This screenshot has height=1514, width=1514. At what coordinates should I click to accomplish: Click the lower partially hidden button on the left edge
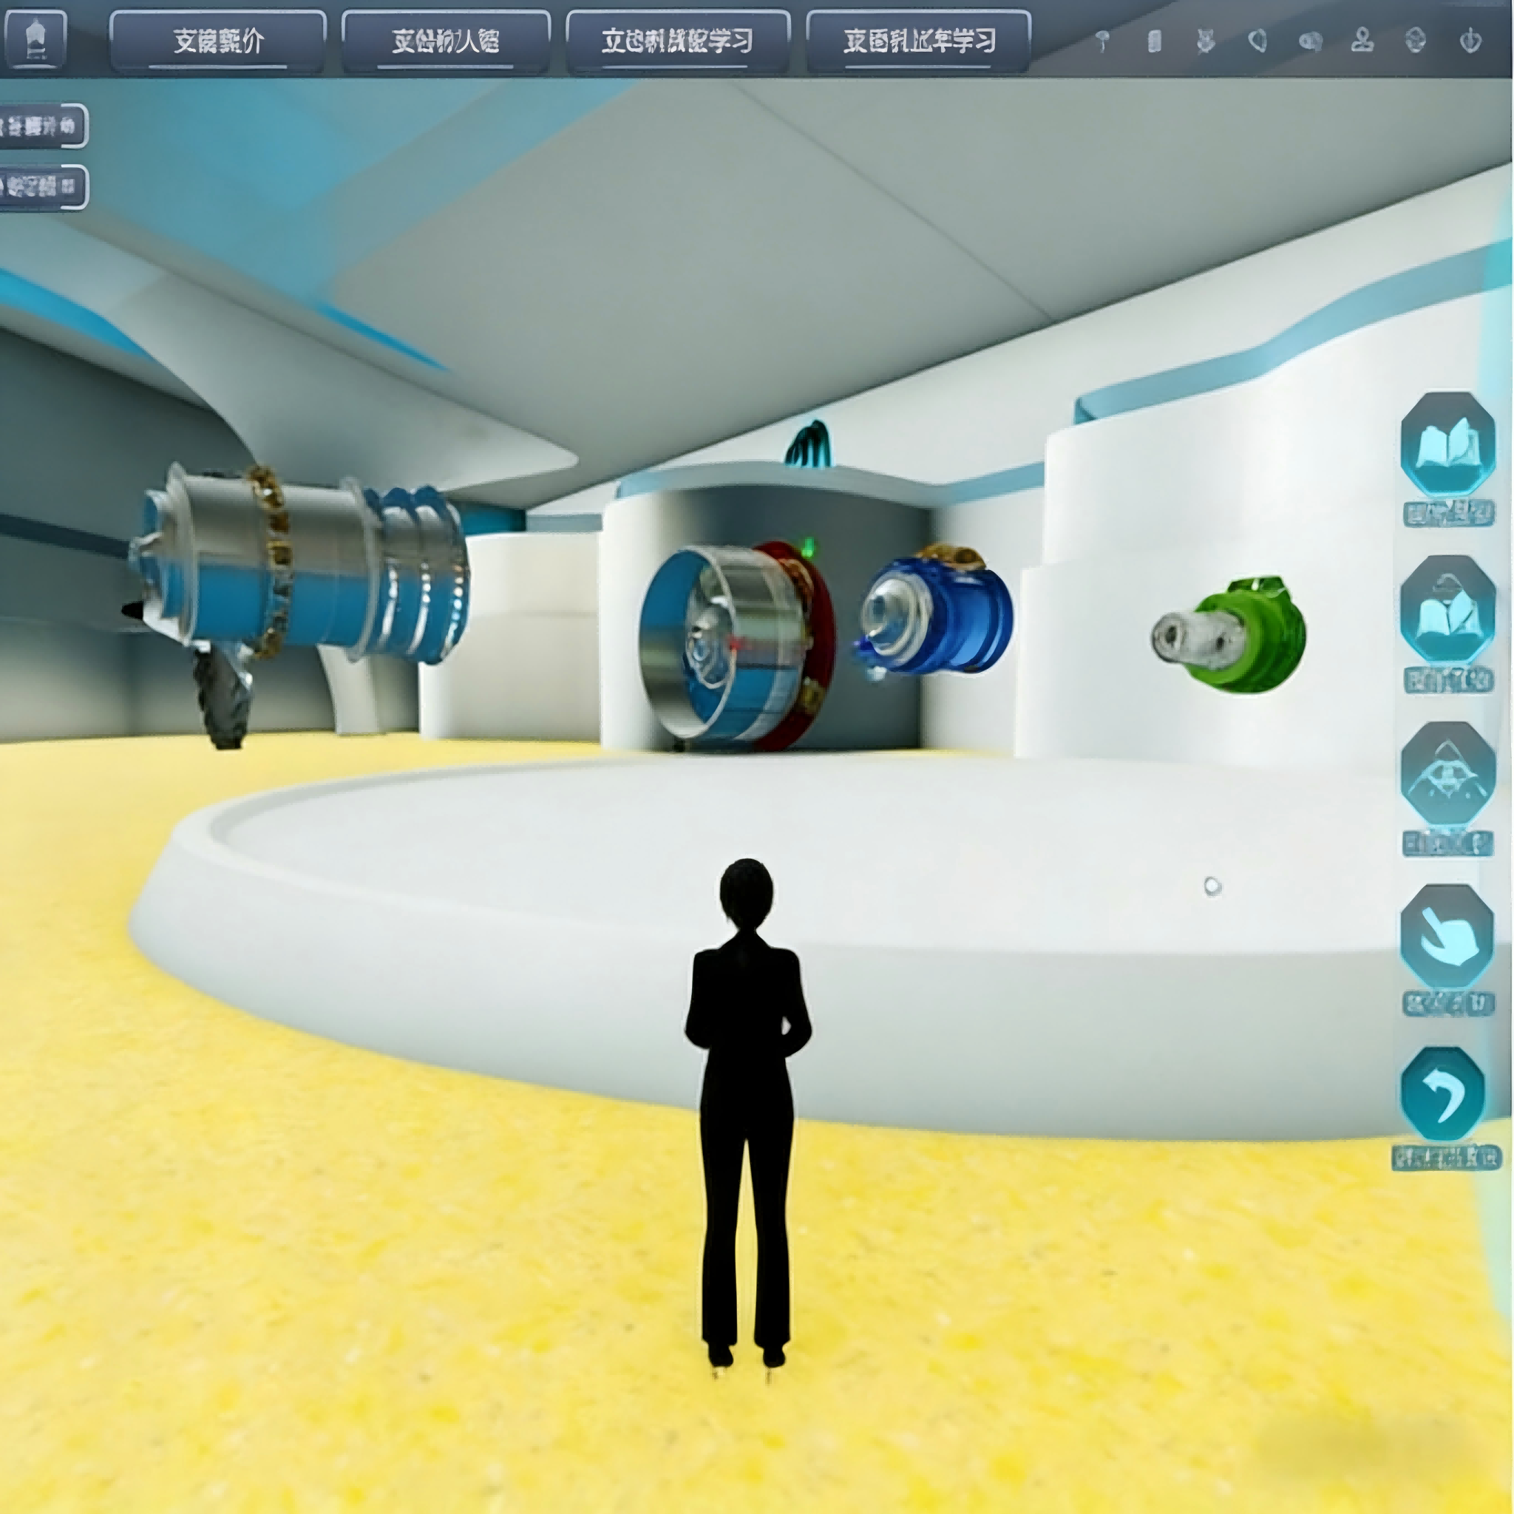click(41, 186)
